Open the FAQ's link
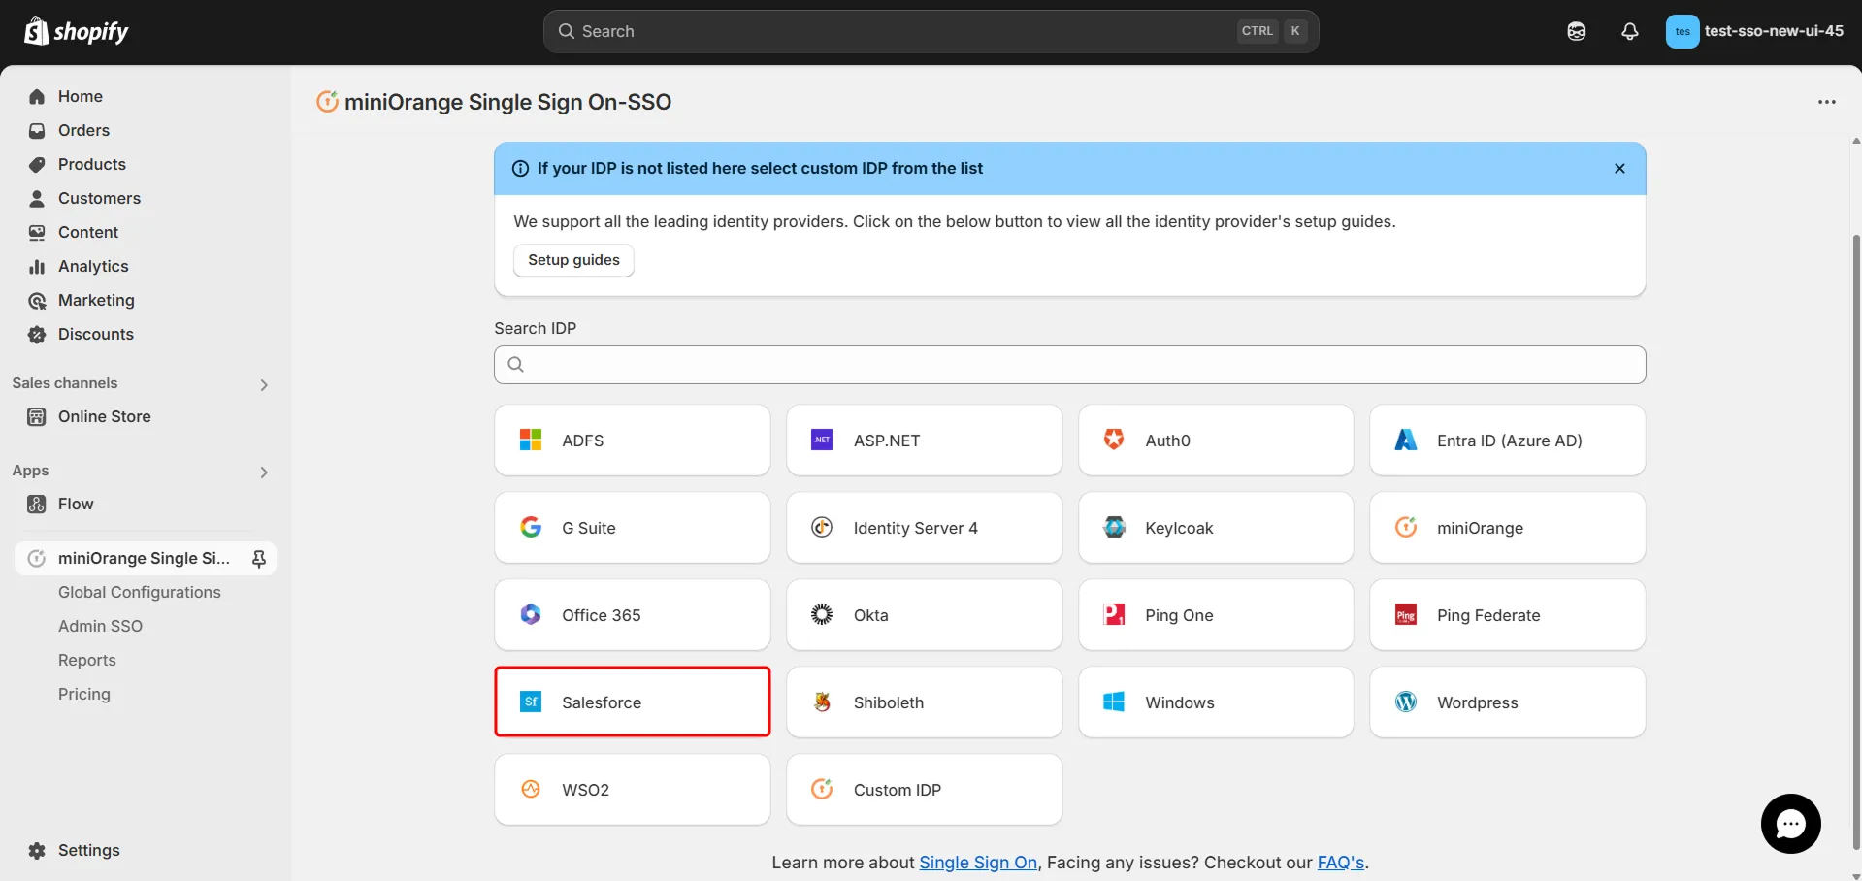This screenshot has width=1862, height=881. click(1340, 863)
